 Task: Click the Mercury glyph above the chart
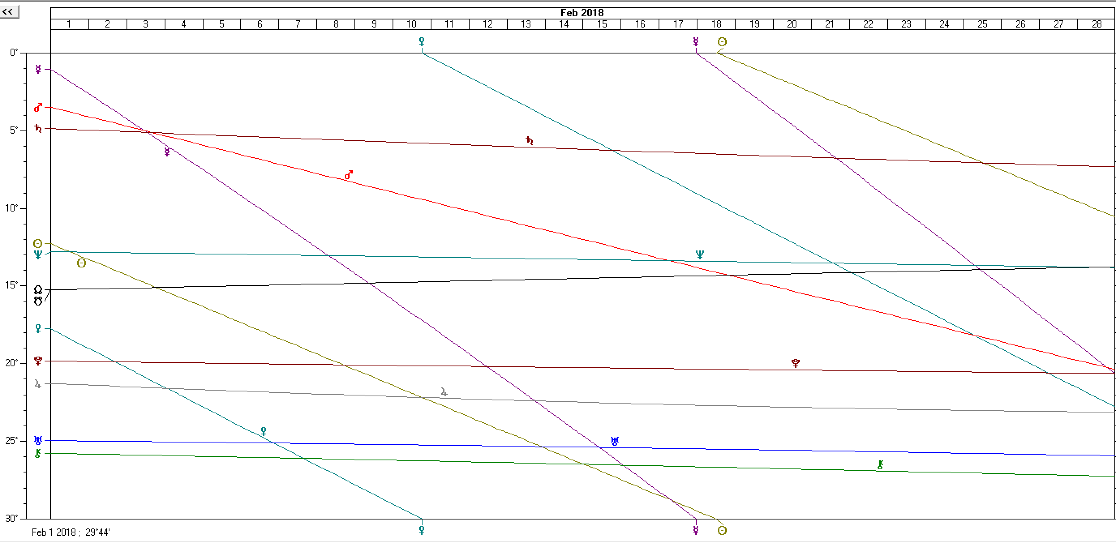pyautogui.click(x=696, y=42)
